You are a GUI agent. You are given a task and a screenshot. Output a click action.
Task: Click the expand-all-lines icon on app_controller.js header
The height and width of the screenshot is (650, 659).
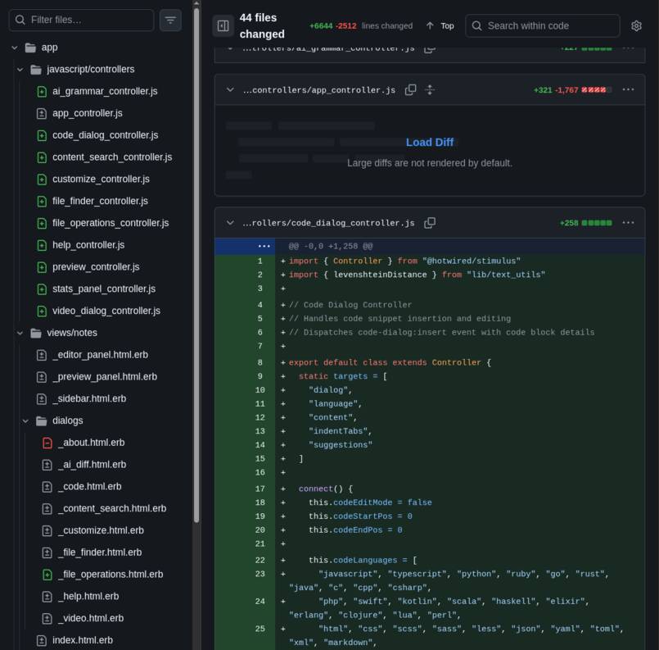click(x=430, y=90)
